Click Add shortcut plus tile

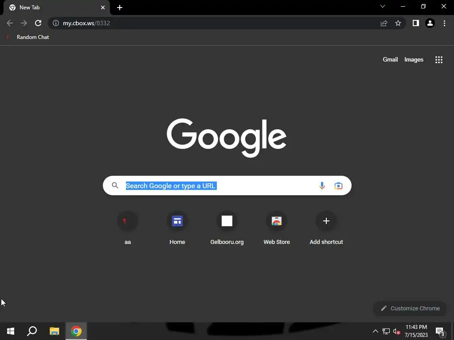(x=326, y=228)
